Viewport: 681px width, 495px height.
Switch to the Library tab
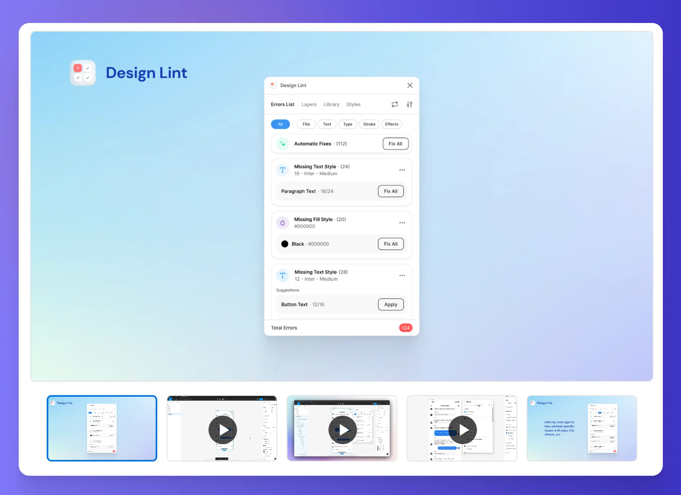pos(331,104)
